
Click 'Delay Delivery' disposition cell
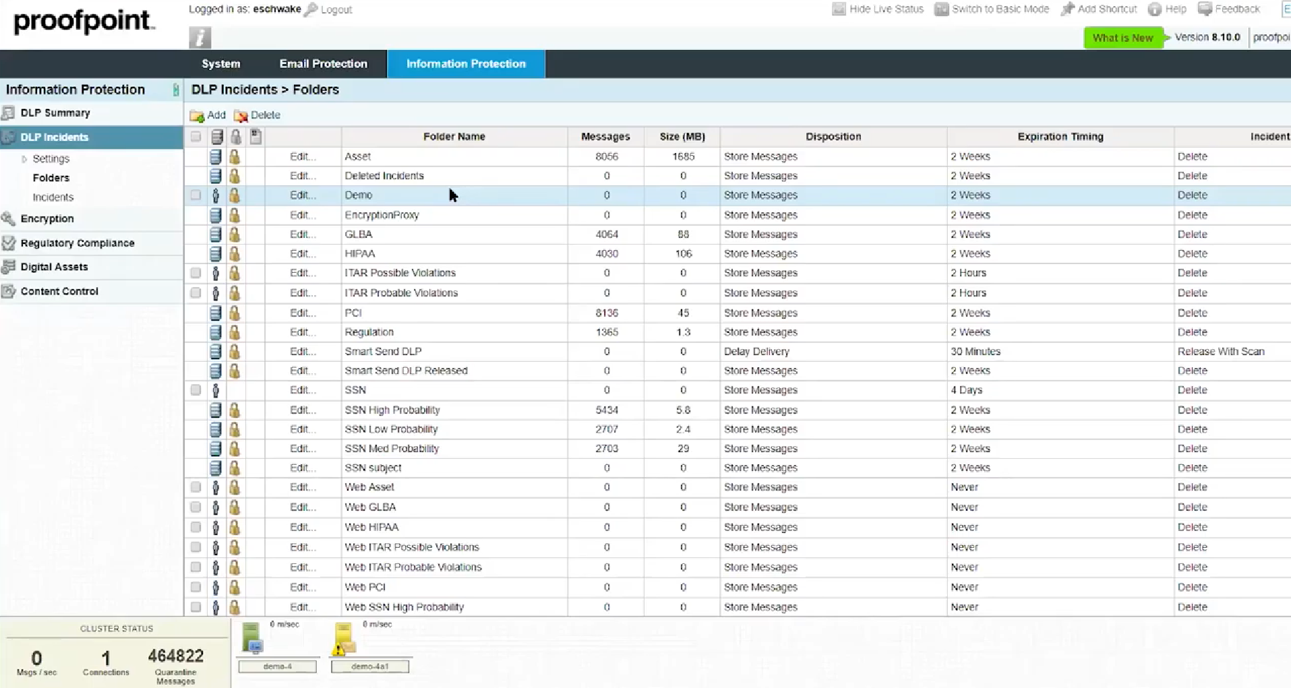(756, 352)
